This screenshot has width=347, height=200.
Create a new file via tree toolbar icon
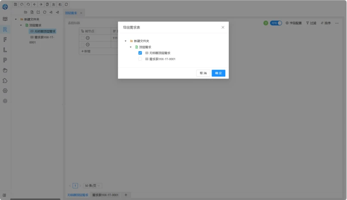click(x=32, y=12)
